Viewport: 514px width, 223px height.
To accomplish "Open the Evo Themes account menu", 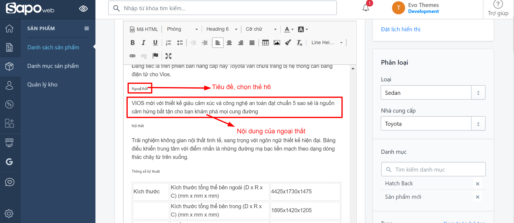I will coord(416,8).
